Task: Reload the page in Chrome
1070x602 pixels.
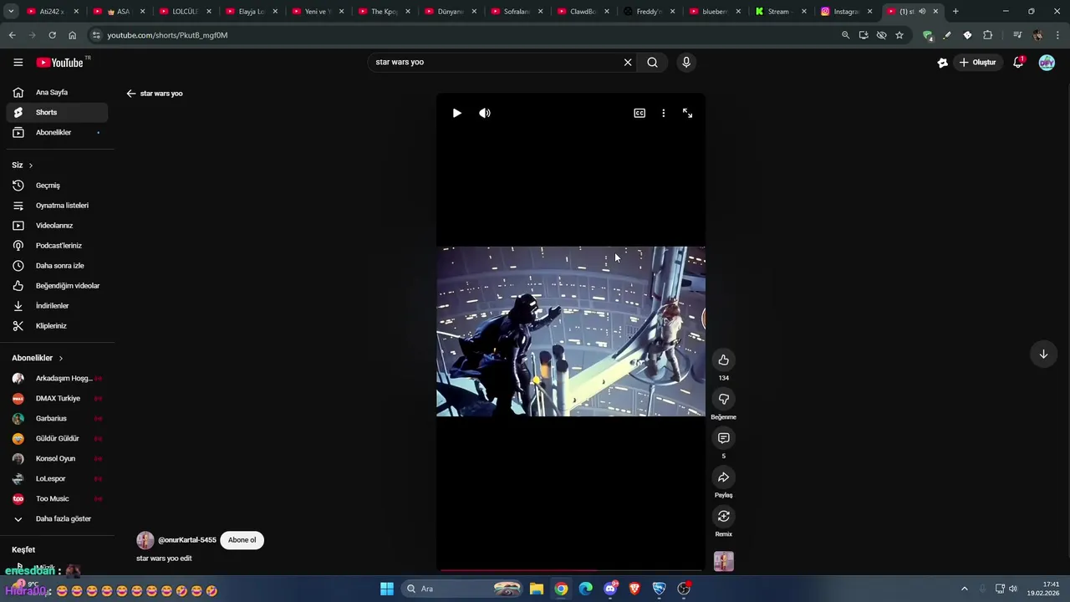Action: point(52,35)
